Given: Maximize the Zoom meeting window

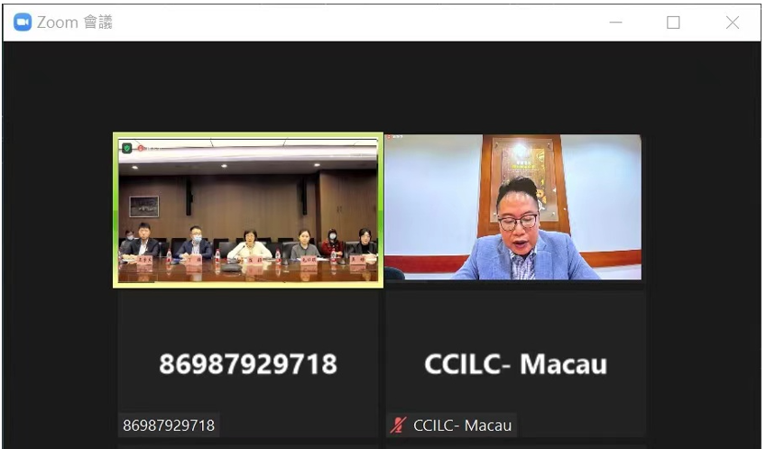Looking at the screenshot, I should (673, 23).
